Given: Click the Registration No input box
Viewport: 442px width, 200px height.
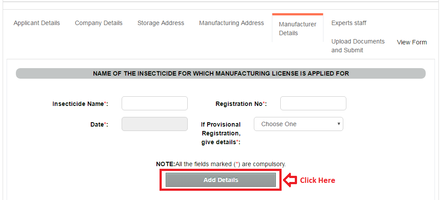Looking at the screenshot, I should [x=313, y=104].
